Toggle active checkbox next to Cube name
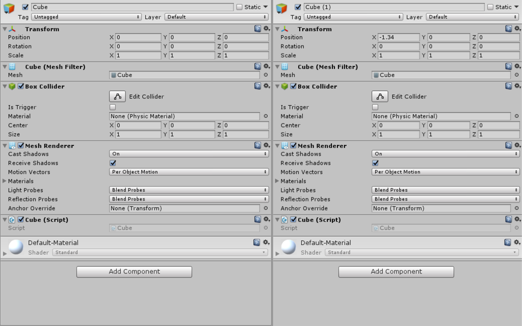Screen dimensions: 522x326 tap(25, 7)
